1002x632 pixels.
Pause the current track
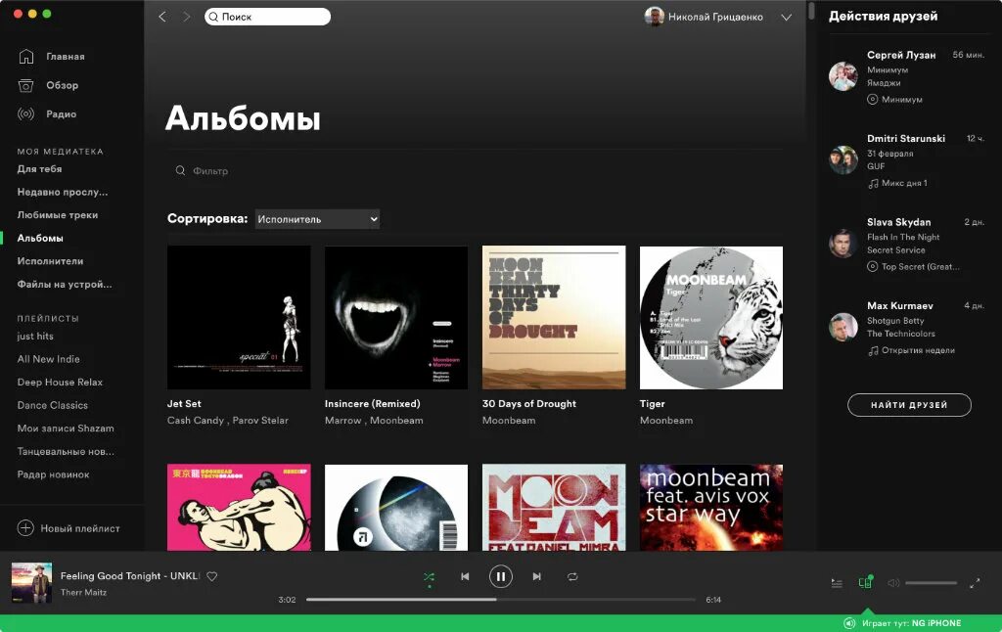point(500,576)
